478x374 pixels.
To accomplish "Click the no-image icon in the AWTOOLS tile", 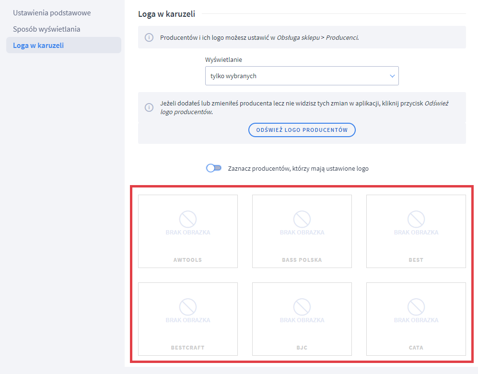I will click(188, 219).
